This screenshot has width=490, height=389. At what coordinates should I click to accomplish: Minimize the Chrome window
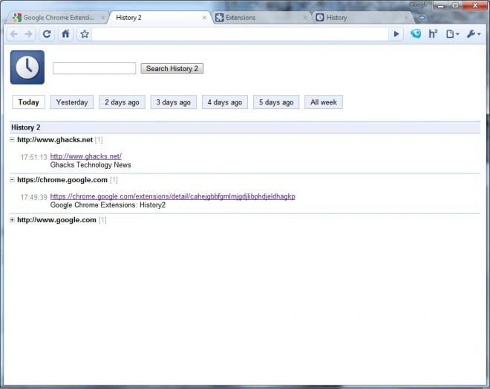[440, 6]
